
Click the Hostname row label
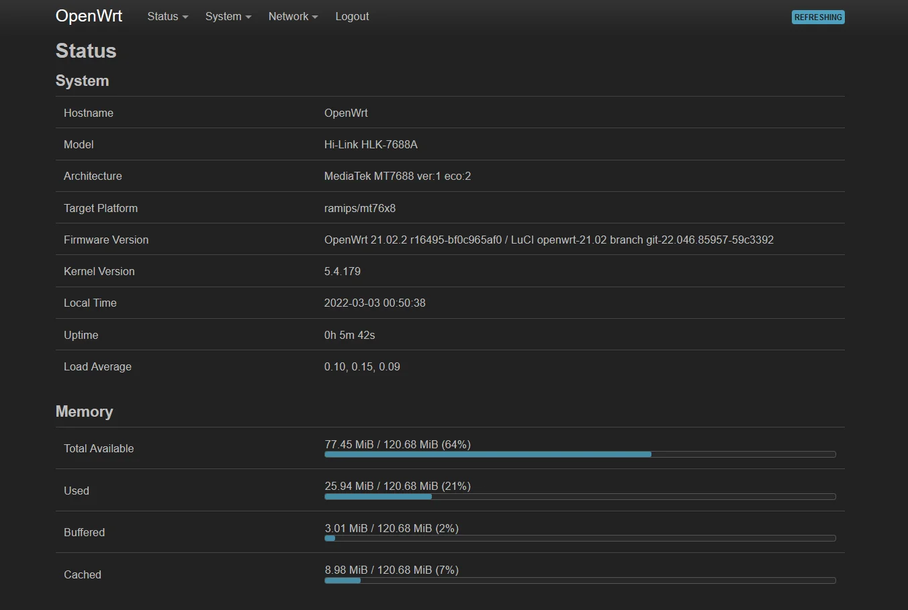pos(89,113)
